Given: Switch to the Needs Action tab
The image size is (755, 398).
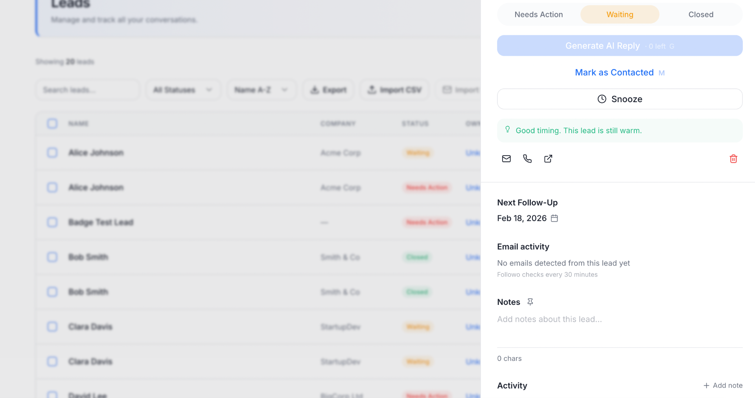Looking at the screenshot, I should coord(538,14).
